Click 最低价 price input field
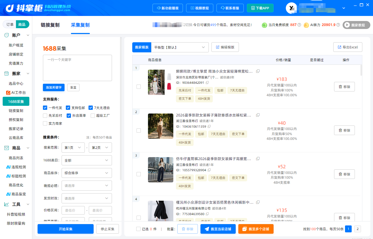 tap(73, 210)
